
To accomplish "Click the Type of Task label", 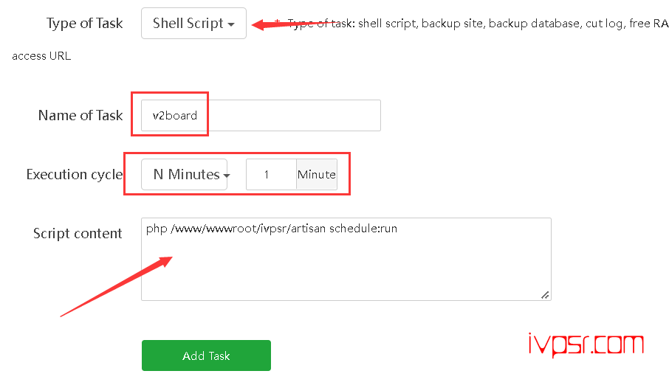I will tap(84, 24).
